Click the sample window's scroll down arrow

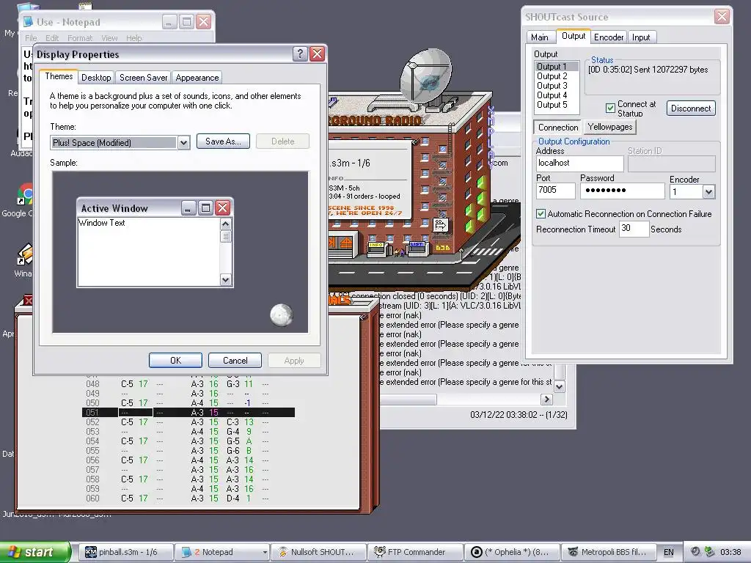coord(226,279)
